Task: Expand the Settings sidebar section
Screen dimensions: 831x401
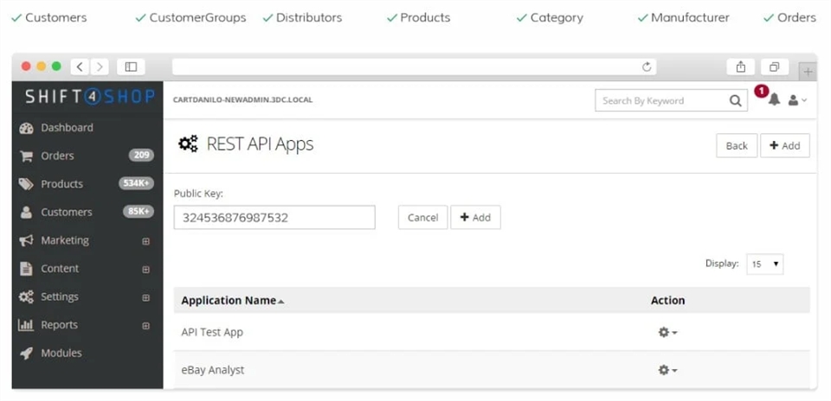Action: 145,297
